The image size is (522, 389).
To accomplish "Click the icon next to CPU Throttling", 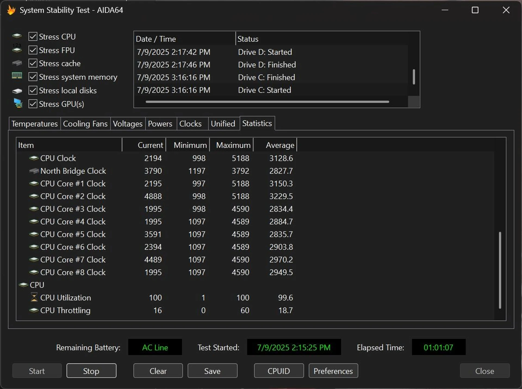I will pos(34,310).
